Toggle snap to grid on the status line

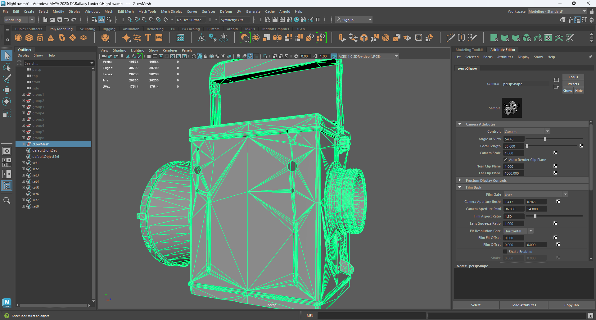(130, 20)
